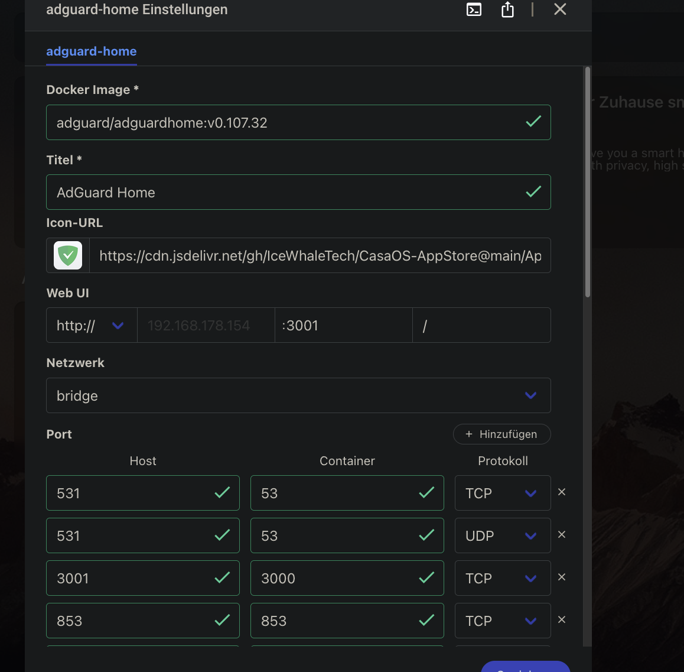Edit host port 531 in UDP row
This screenshot has height=672, width=684.
coord(142,535)
